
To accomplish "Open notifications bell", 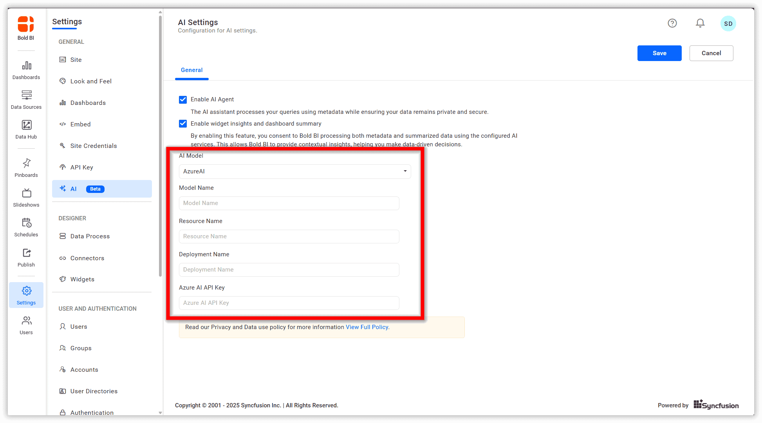I will (700, 23).
